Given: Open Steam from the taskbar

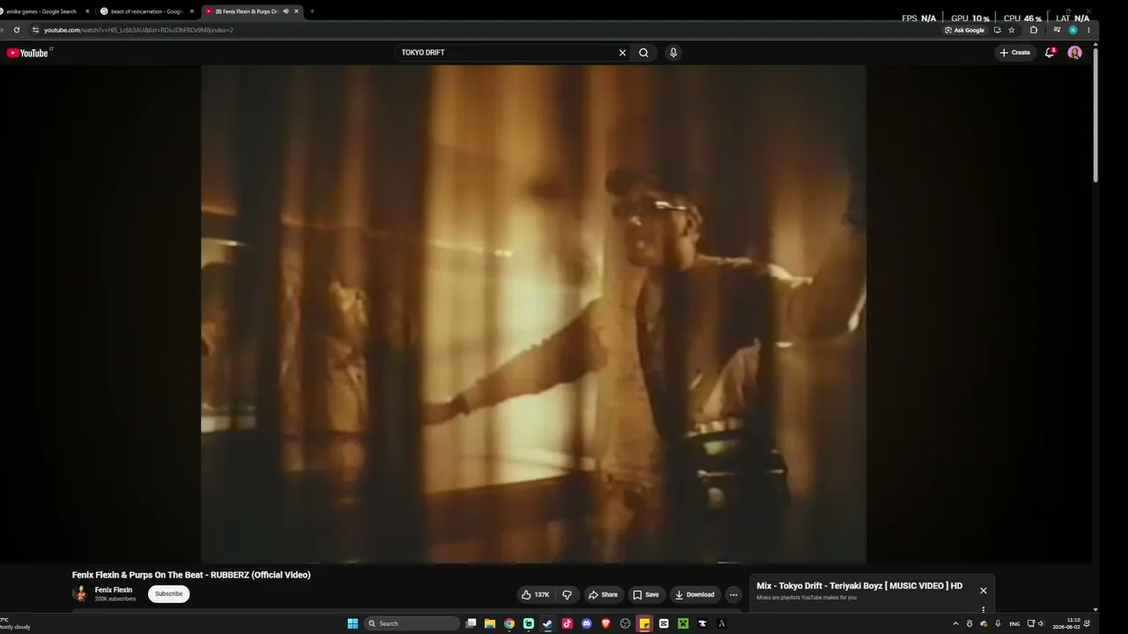Looking at the screenshot, I should (x=547, y=623).
